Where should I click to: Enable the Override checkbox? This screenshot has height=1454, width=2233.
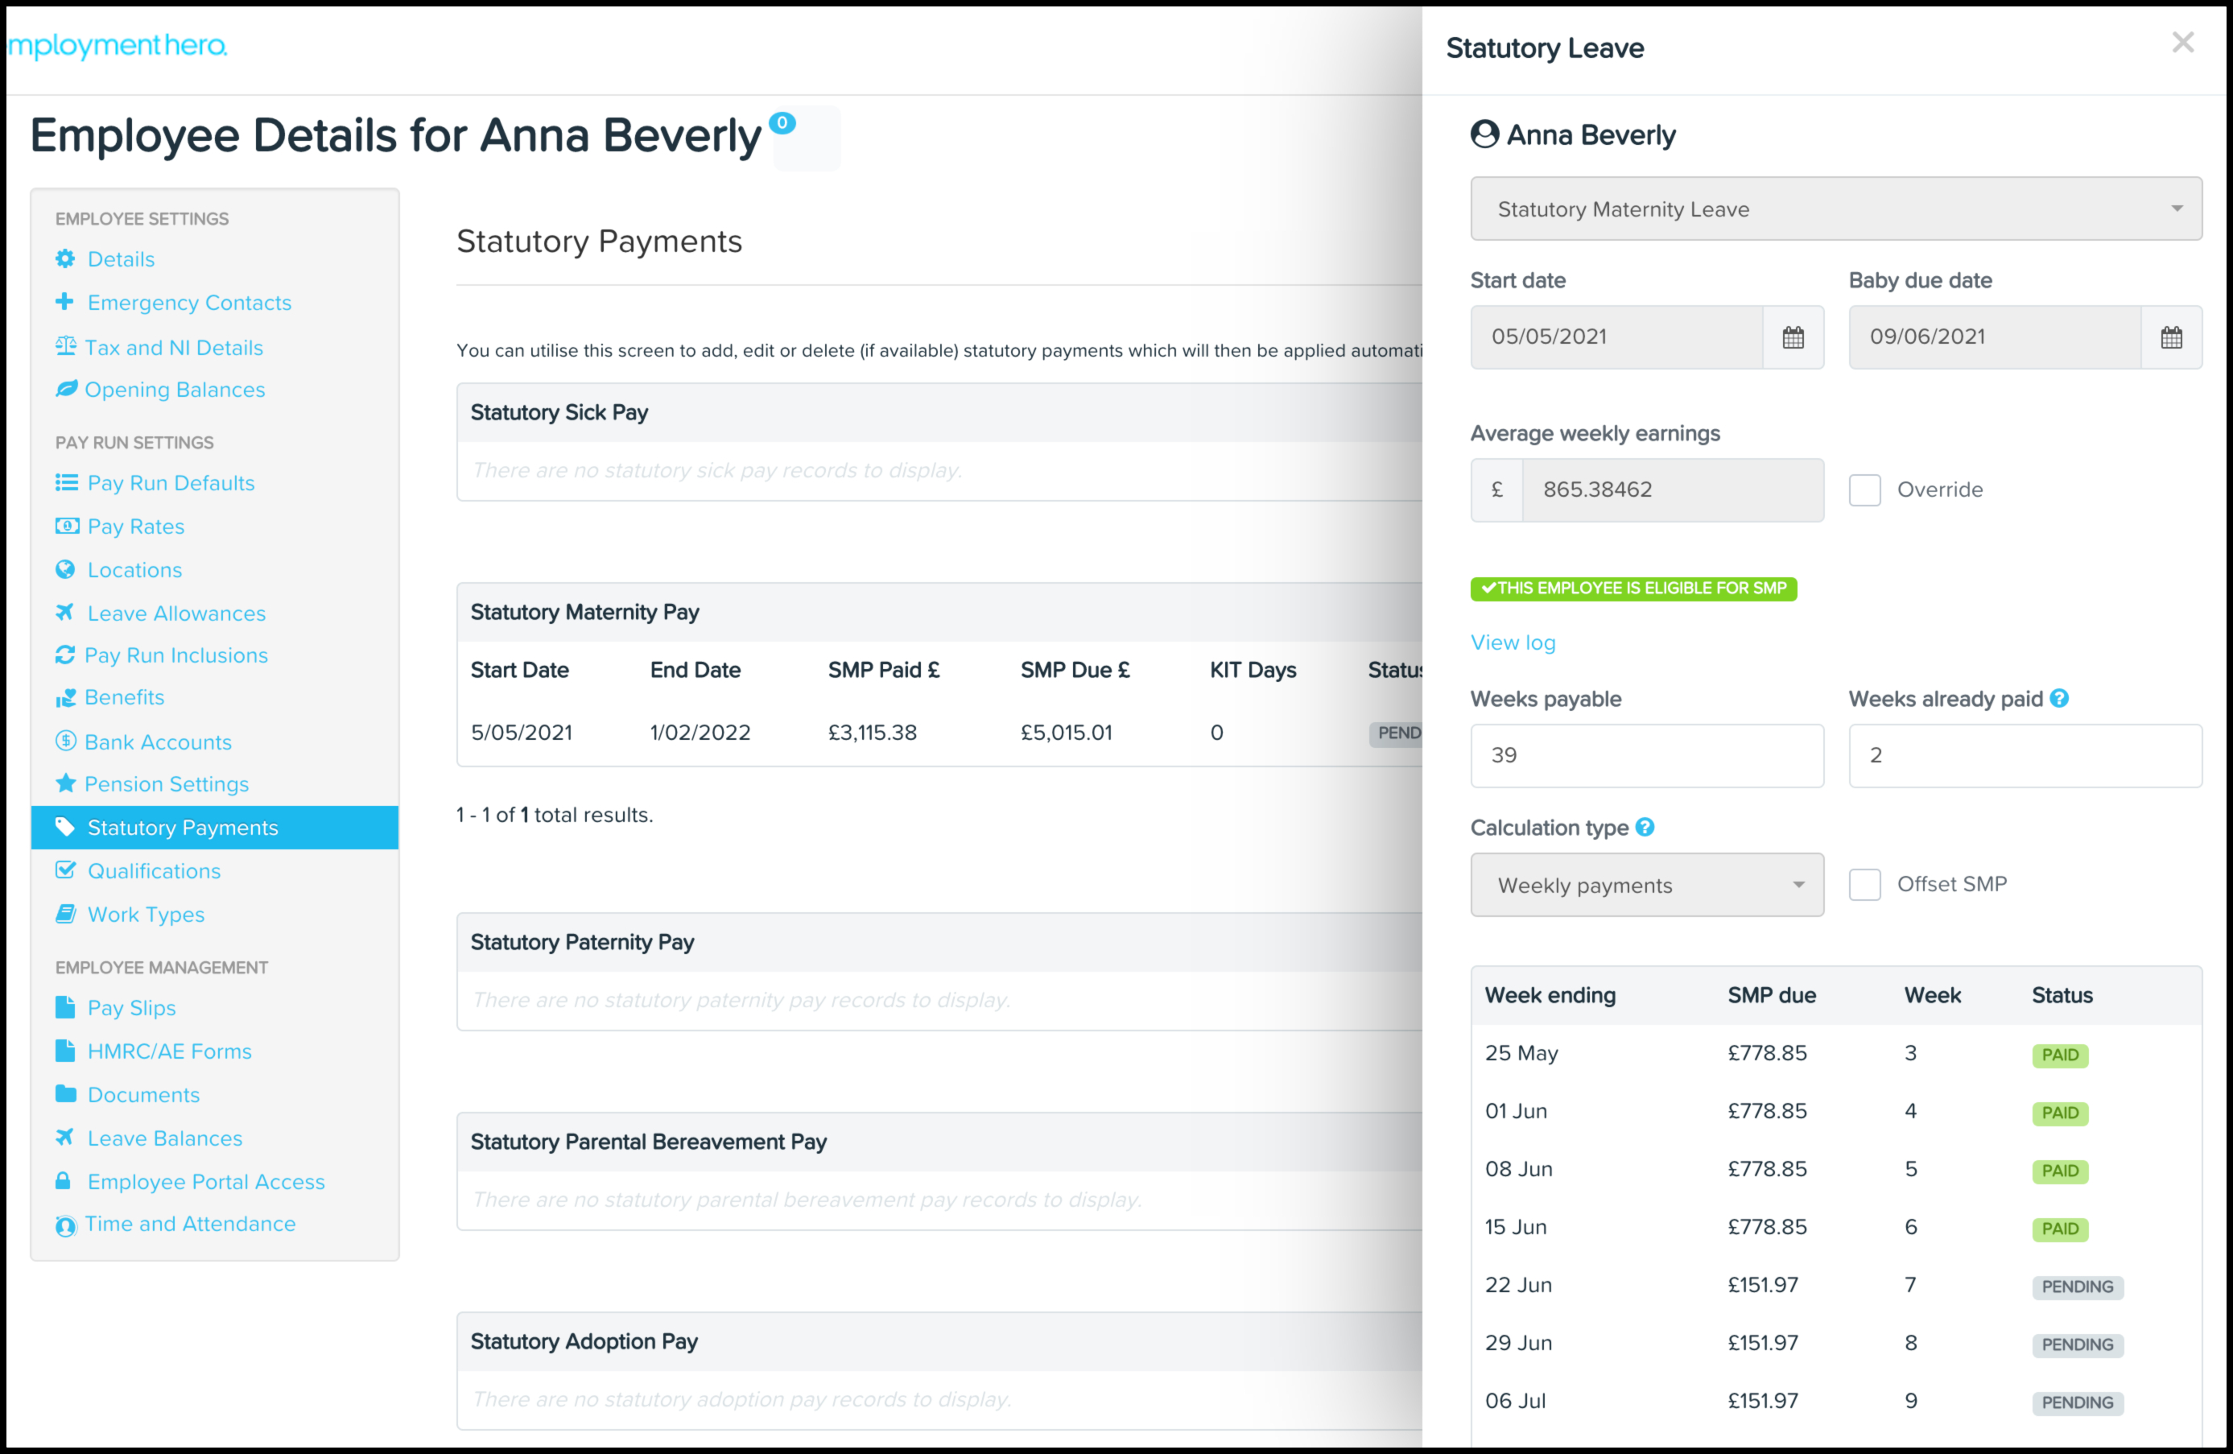[x=1864, y=490]
